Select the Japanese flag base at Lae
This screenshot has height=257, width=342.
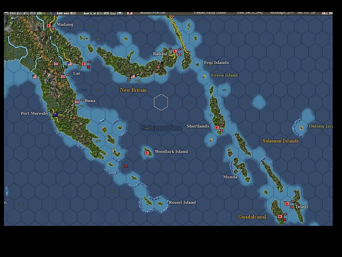84,64
